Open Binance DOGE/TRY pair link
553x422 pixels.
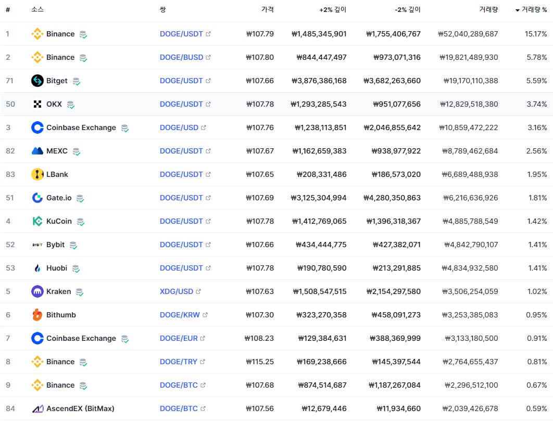179,362
